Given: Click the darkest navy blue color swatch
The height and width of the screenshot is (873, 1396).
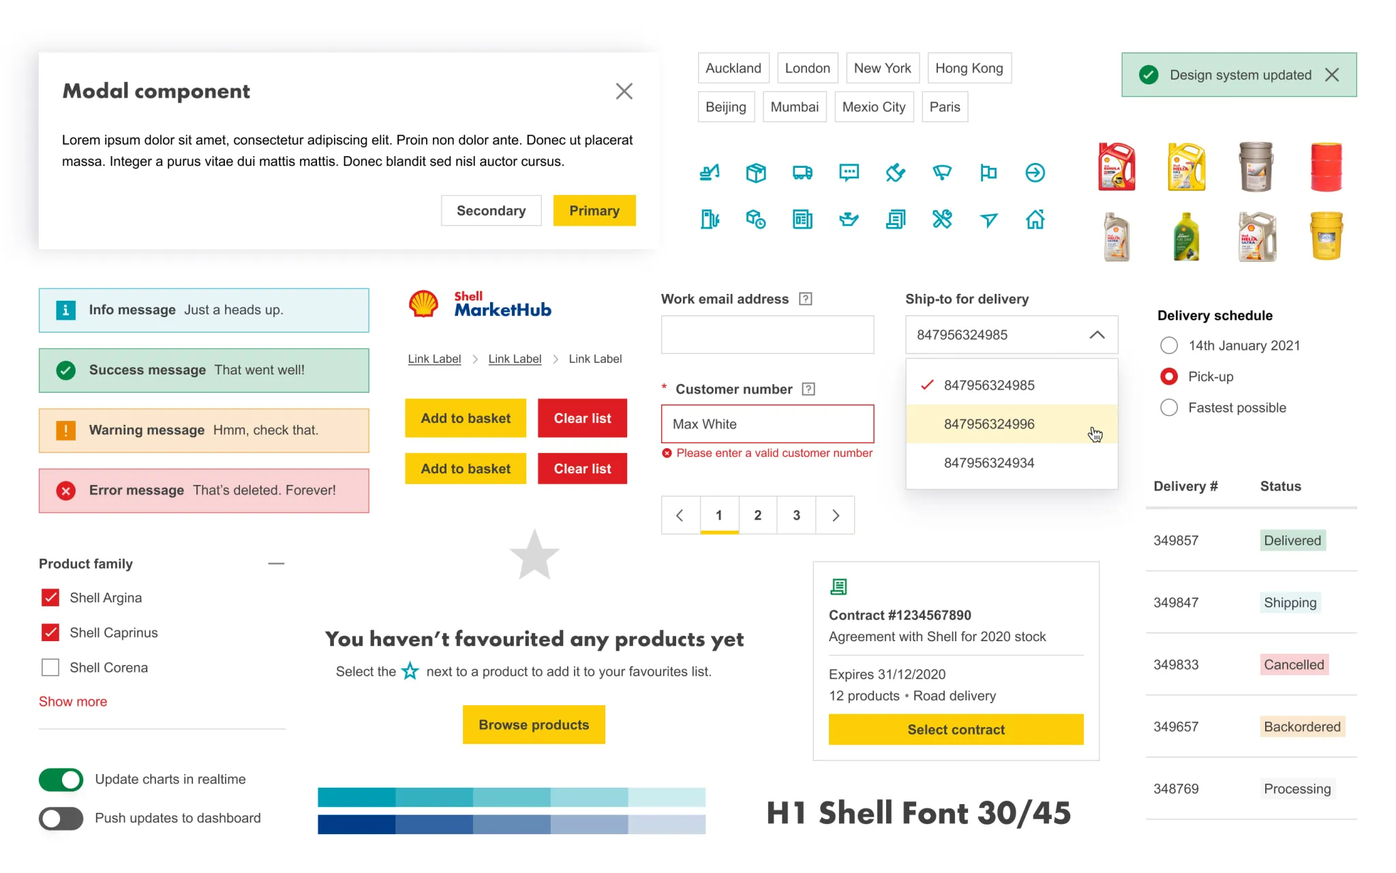Looking at the screenshot, I should [356, 825].
